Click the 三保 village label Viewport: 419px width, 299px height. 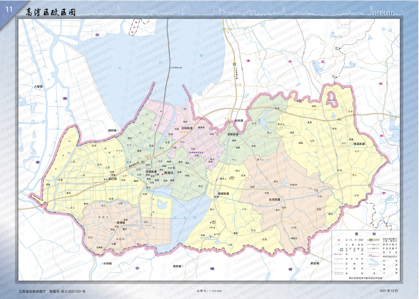[183, 108]
